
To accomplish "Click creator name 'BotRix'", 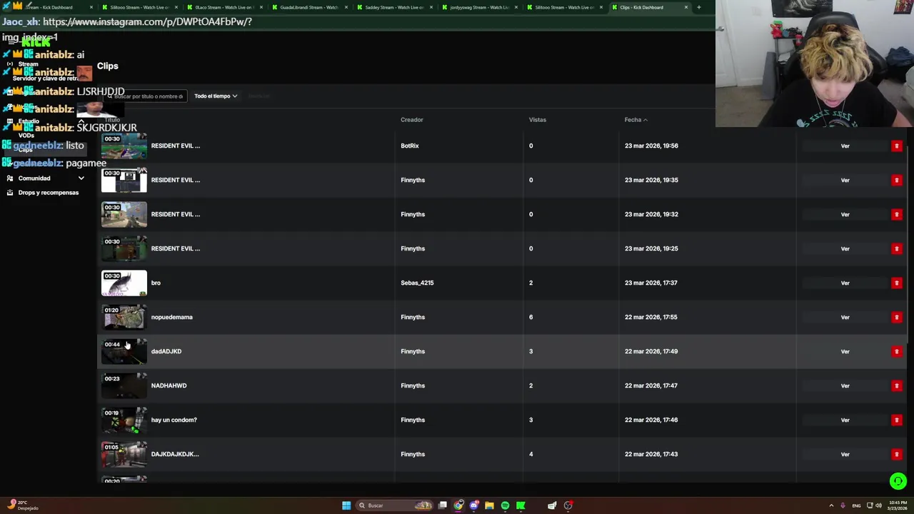I will point(410,146).
